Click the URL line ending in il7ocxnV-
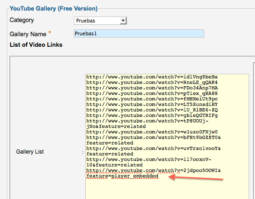Screen dimensions: 255x199 (149, 160)
